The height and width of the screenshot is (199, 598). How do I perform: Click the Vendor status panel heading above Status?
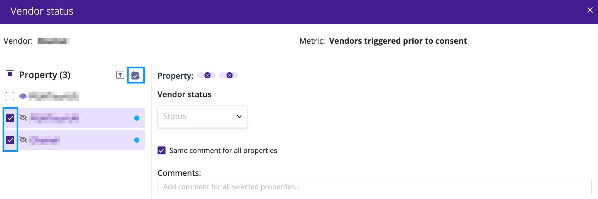[x=184, y=94]
